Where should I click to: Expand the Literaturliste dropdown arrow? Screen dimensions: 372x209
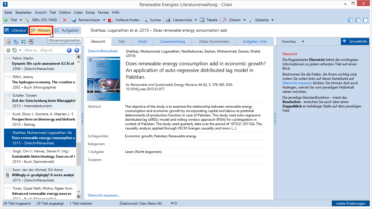196,20
